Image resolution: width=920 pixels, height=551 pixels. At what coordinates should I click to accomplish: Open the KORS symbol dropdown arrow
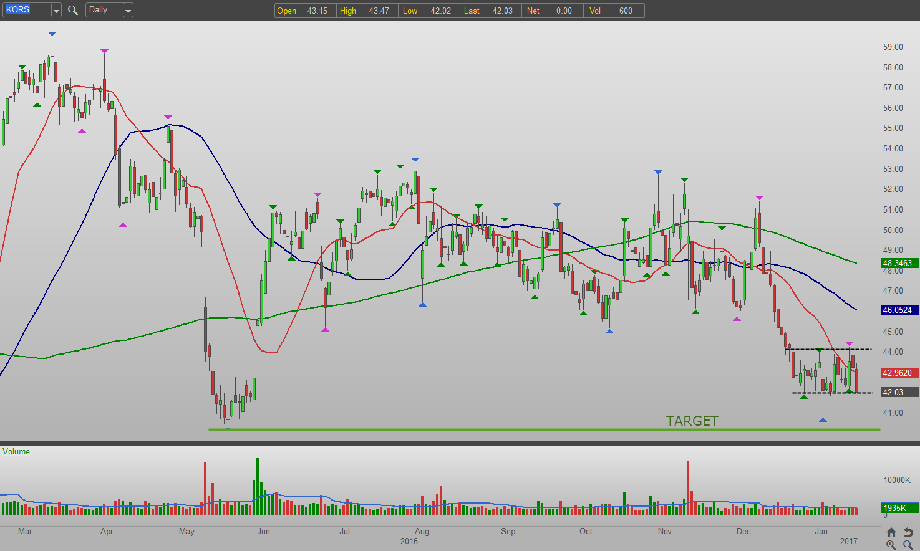[x=56, y=10]
